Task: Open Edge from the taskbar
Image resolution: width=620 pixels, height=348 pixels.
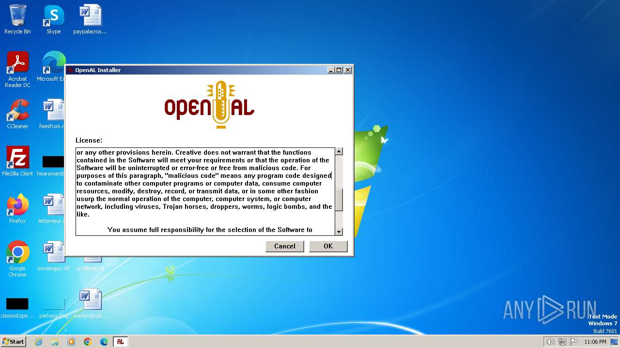Action: click(x=104, y=342)
